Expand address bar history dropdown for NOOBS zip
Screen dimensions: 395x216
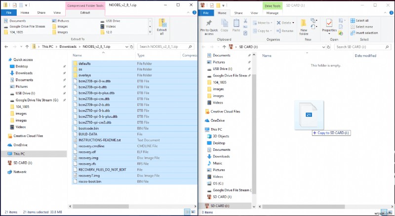(127, 46)
